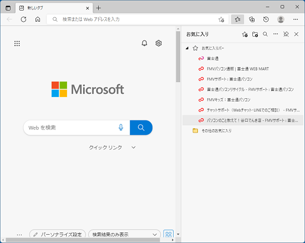The image size is (305, 243).
Task: Click the blue search button
Action: 141,128
